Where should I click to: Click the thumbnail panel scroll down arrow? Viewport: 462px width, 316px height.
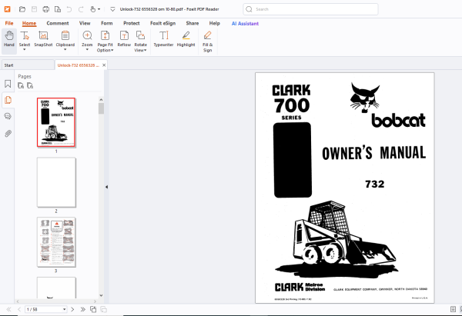click(101, 295)
